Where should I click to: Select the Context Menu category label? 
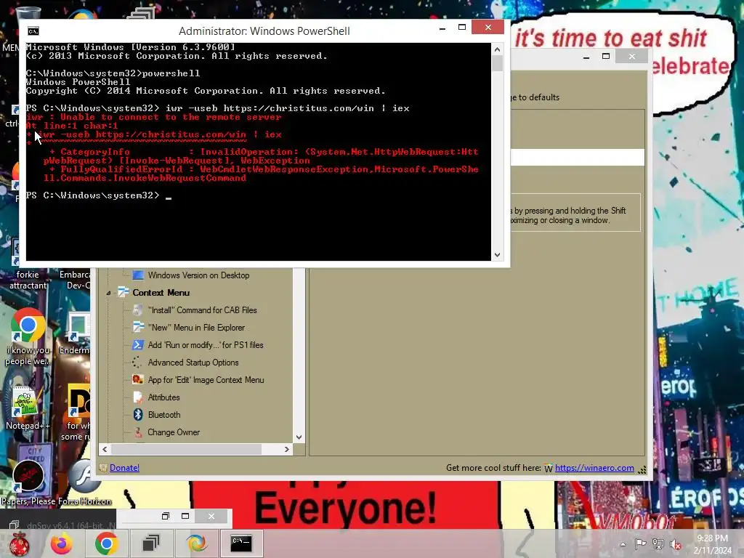click(x=161, y=293)
